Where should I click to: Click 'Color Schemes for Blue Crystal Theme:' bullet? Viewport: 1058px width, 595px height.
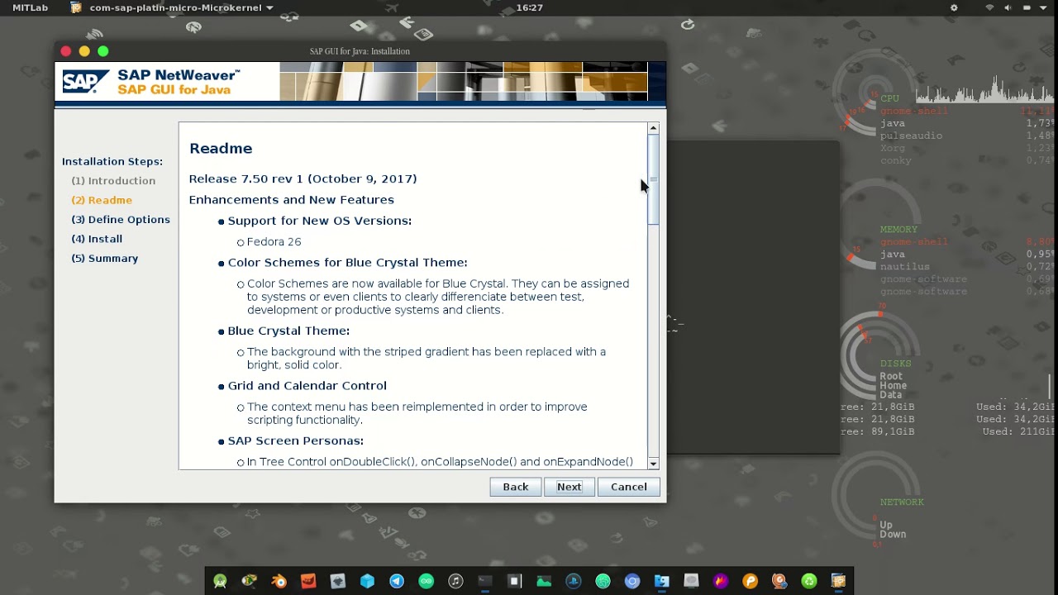click(347, 263)
